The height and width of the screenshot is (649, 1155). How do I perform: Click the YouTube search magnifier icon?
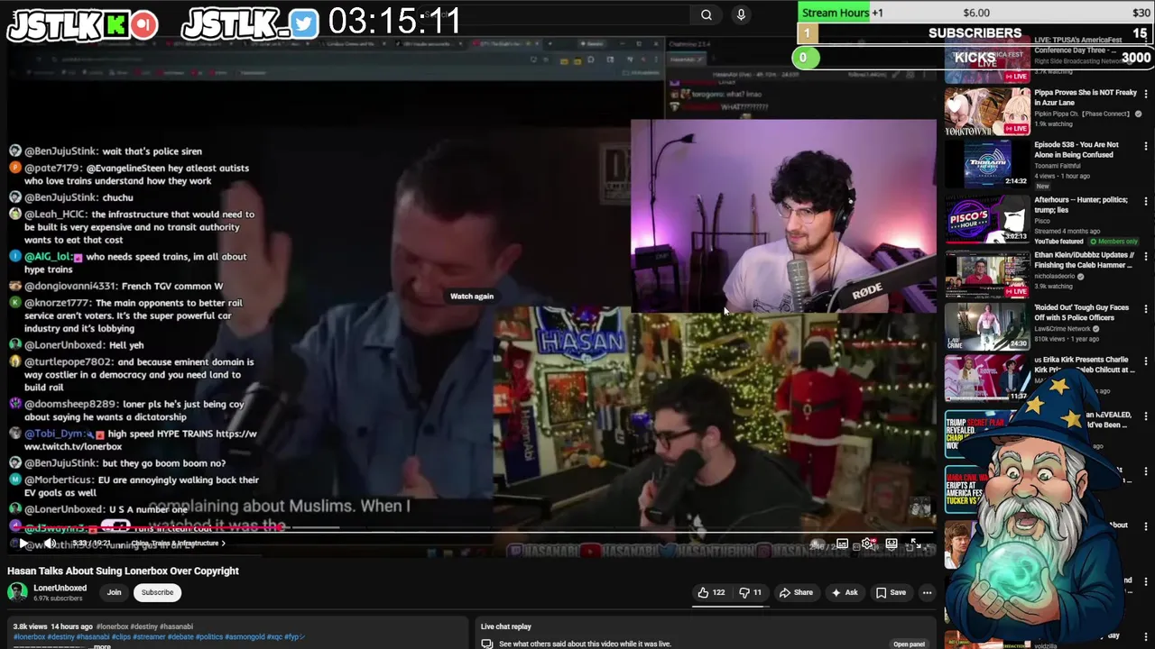click(707, 14)
